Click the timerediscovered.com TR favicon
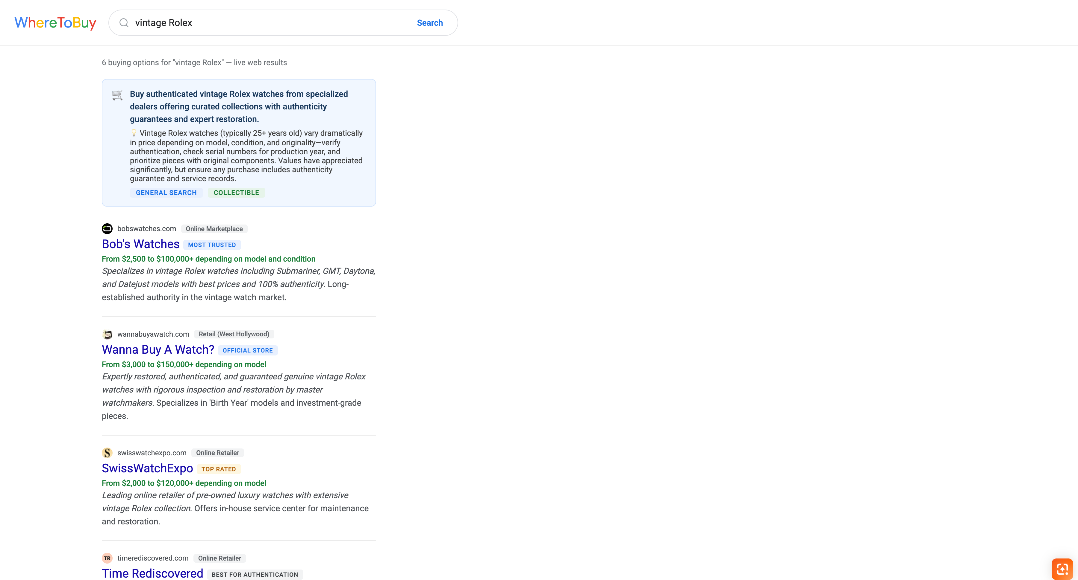Image resolution: width=1078 pixels, height=580 pixels. 107,558
